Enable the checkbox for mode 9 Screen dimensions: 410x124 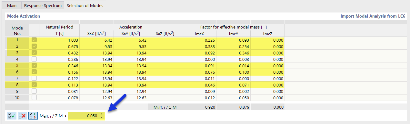(34, 91)
